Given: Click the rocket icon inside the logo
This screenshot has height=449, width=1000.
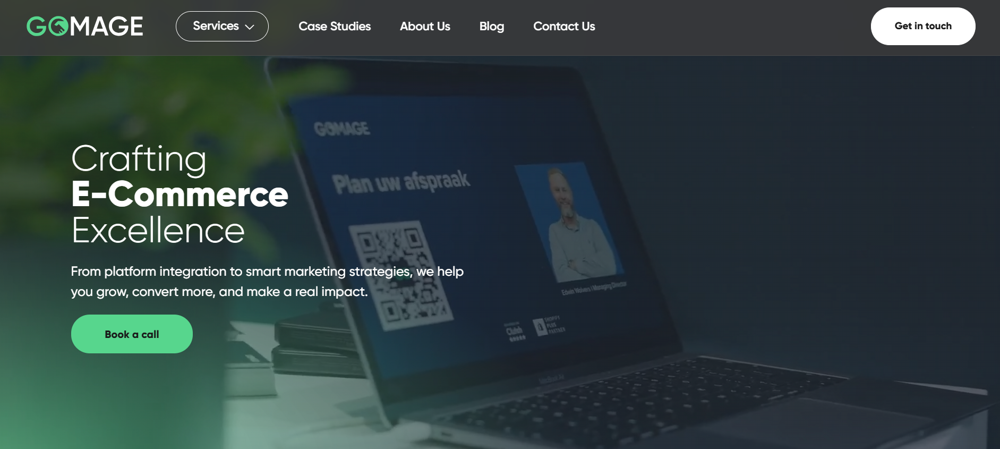Looking at the screenshot, I should [59, 26].
